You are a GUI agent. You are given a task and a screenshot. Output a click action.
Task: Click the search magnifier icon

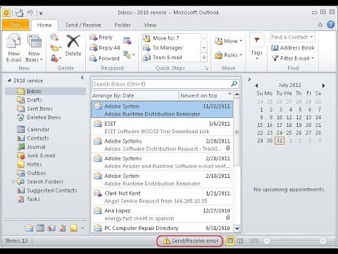point(234,84)
